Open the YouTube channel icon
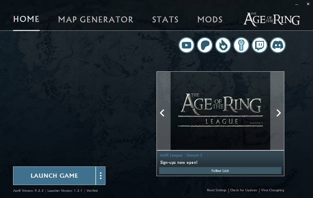313x198 pixels. click(x=186, y=45)
